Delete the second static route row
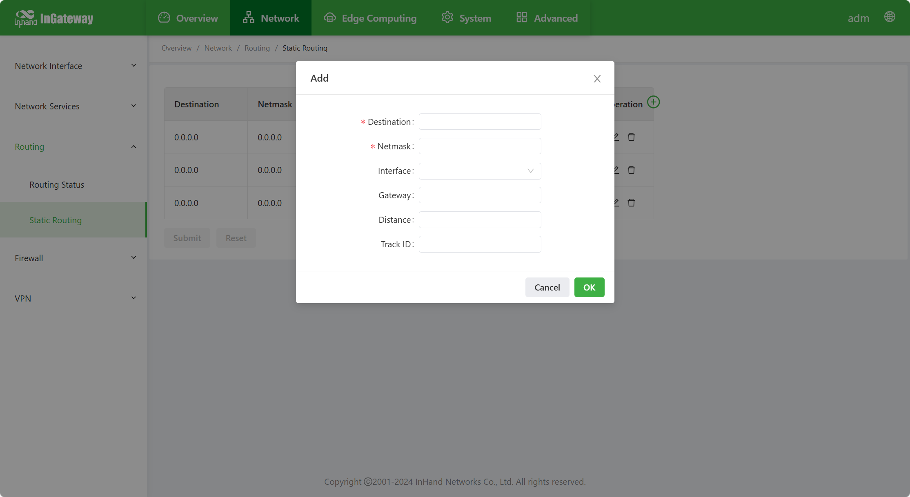The width and height of the screenshot is (910, 497). [x=631, y=170]
